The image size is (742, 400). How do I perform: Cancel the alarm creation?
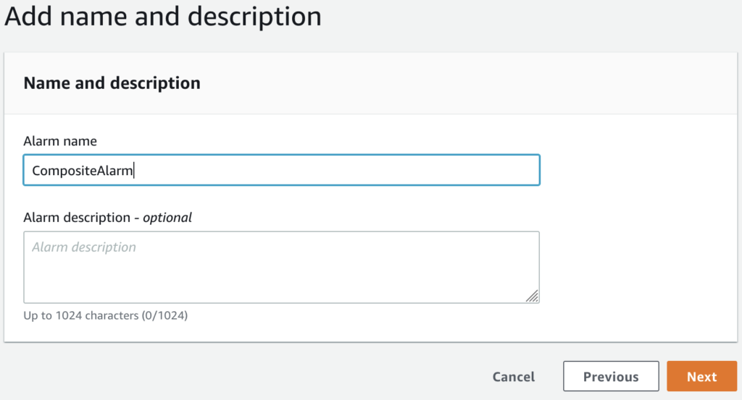(x=514, y=376)
